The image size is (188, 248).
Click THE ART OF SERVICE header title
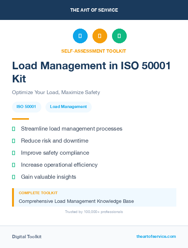94,10
